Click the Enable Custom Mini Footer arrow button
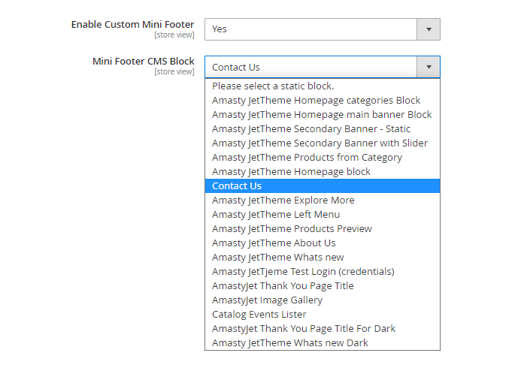 [429, 29]
